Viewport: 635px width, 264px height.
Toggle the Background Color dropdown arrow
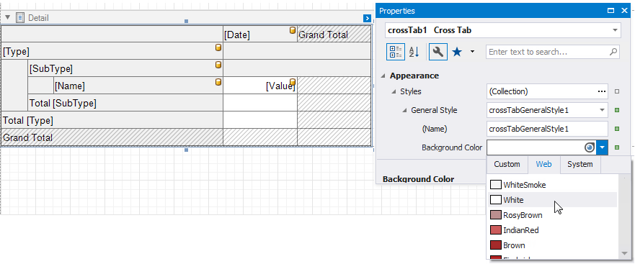point(602,147)
